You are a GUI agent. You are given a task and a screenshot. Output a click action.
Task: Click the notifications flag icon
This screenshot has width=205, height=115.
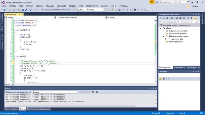point(152,2)
